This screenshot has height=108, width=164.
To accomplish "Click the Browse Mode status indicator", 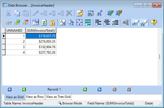I will coord(70,103).
